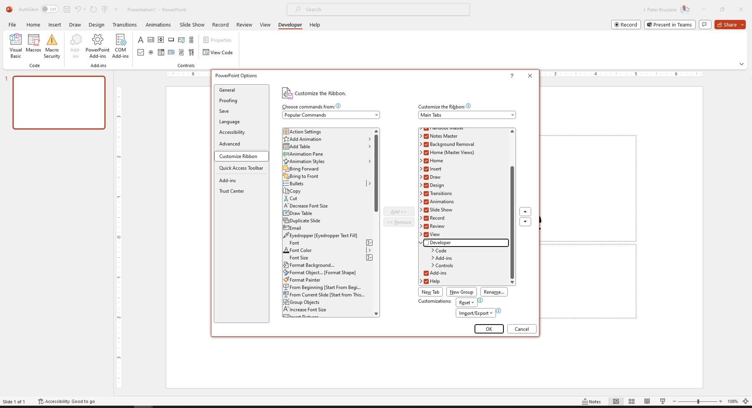Select Advanced options category
This screenshot has height=408, width=752.
pos(241,144)
